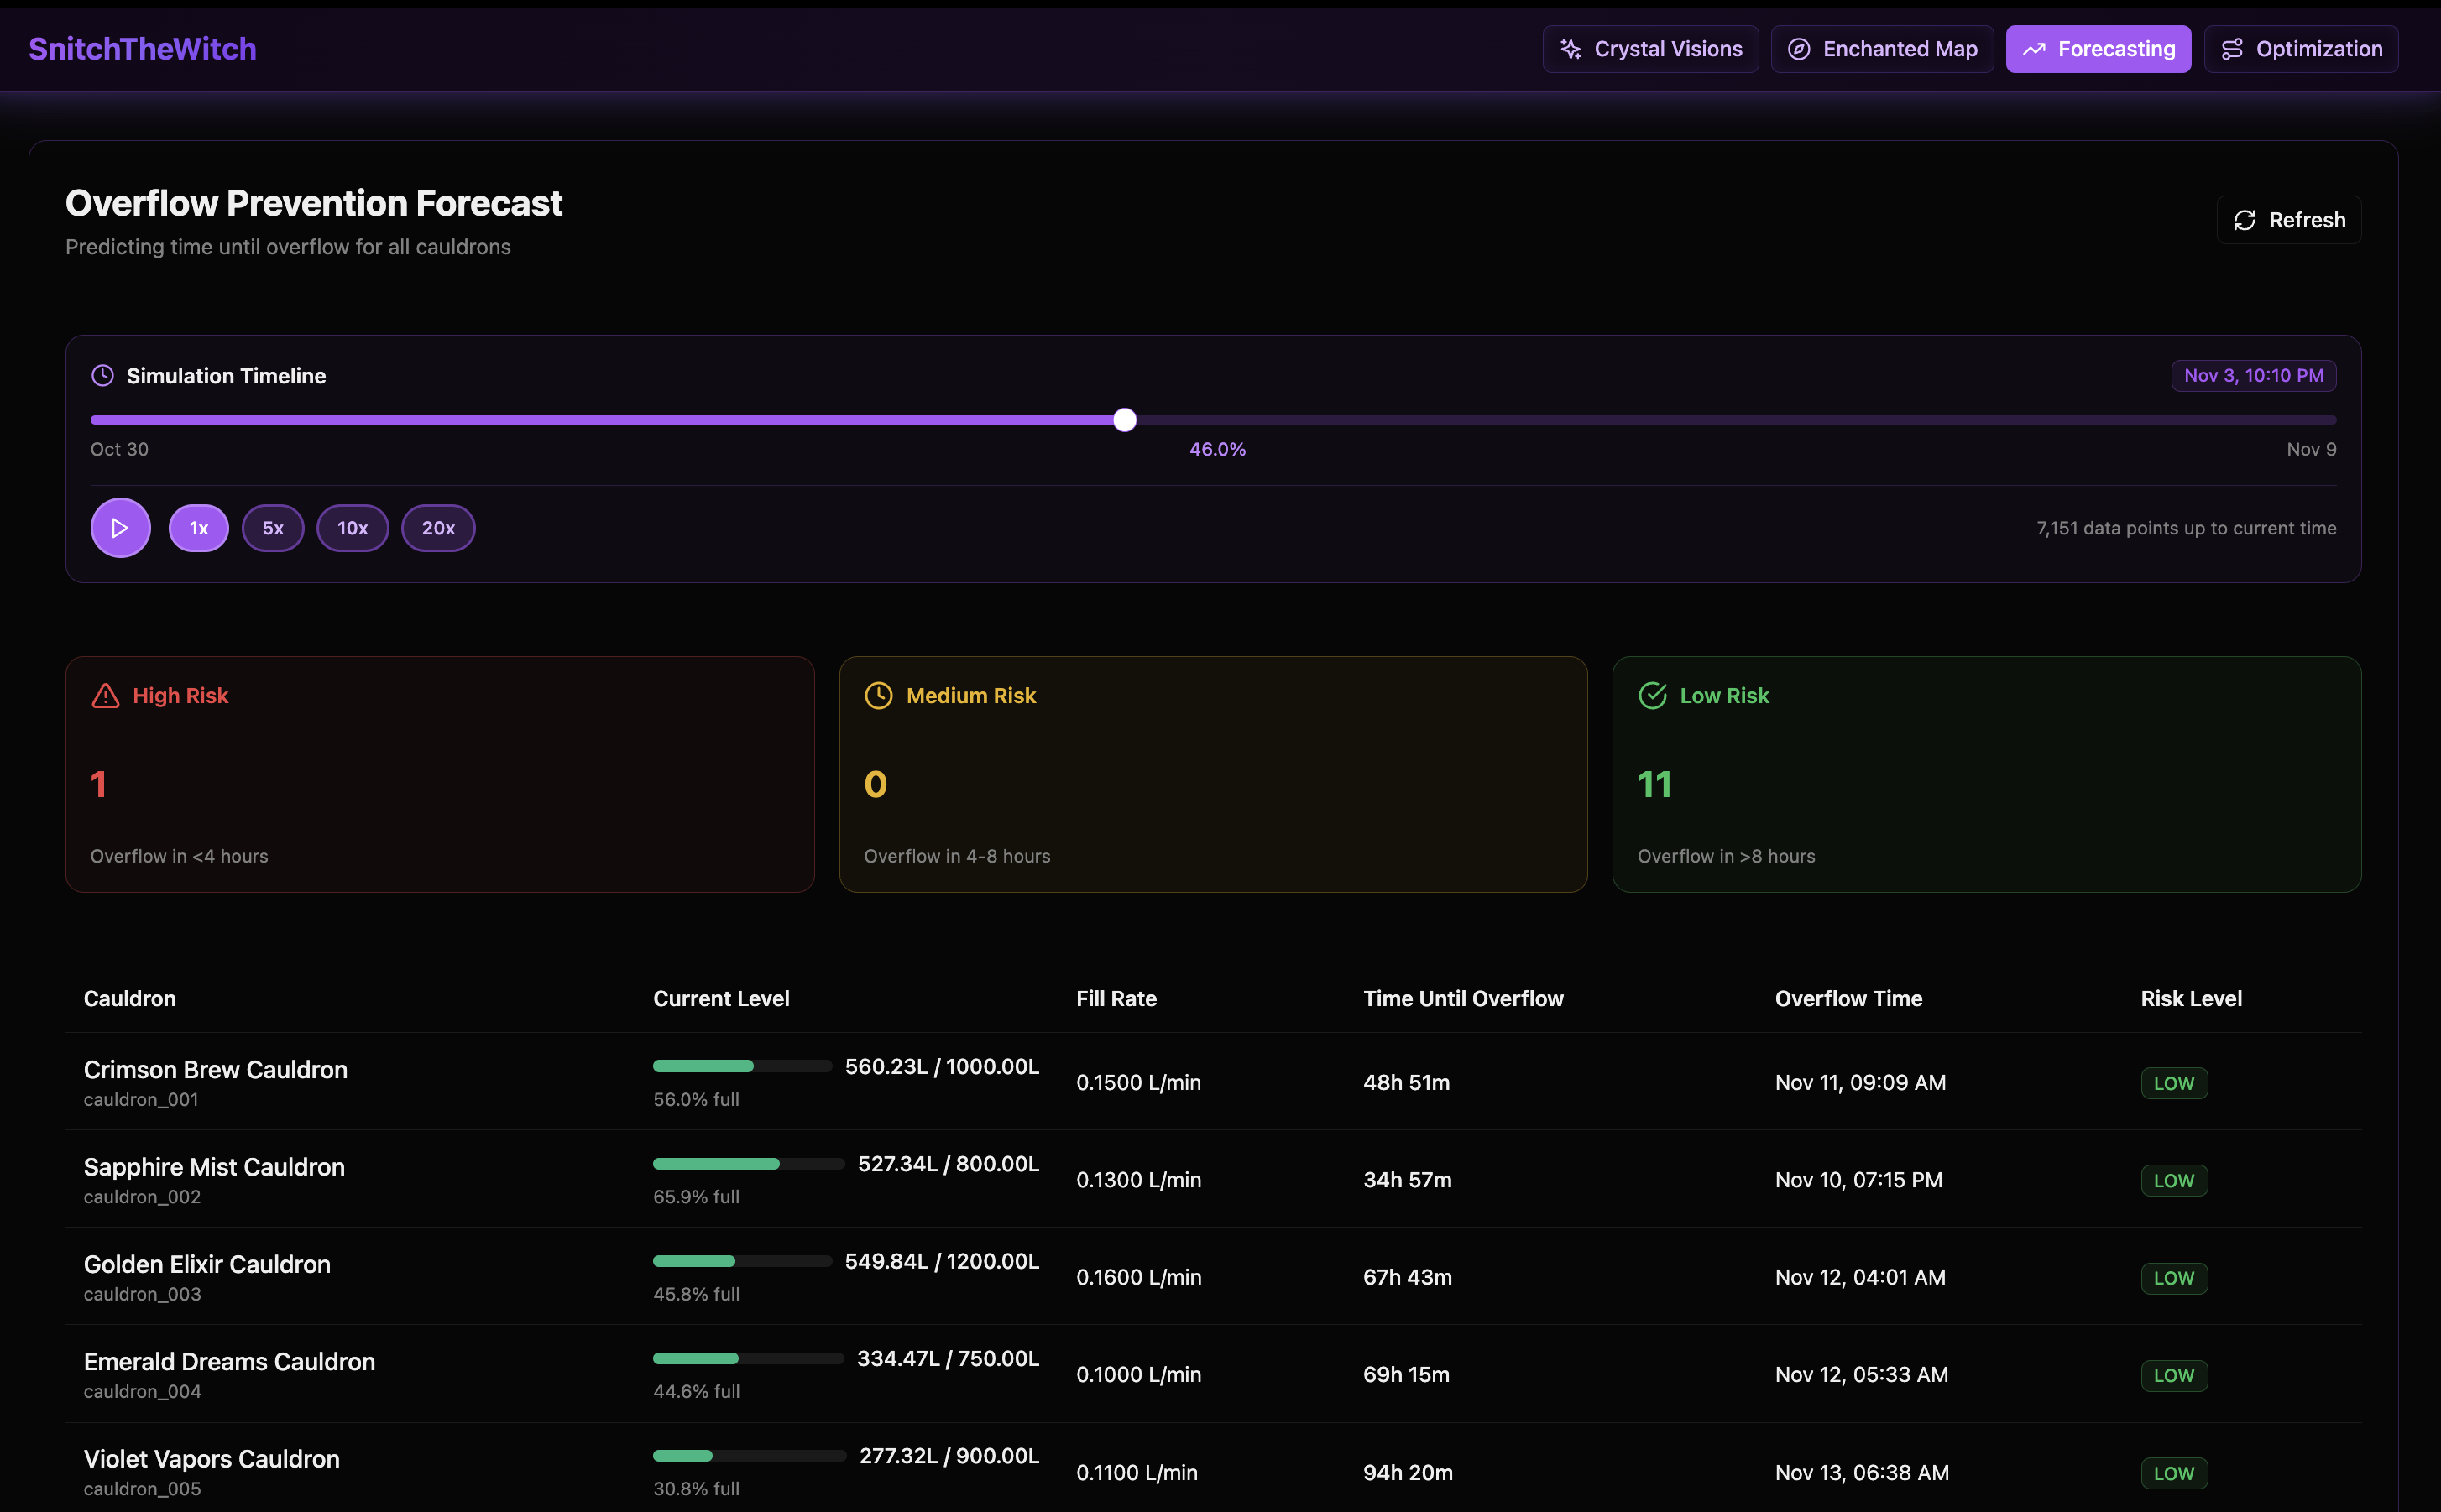Choose the 20x speed option
Image resolution: width=2441 pixels, height=1512 pixels.
438,528
